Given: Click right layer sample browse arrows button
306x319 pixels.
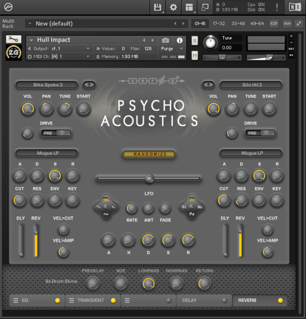Looking at the screenshot, I should pos(209,84).
